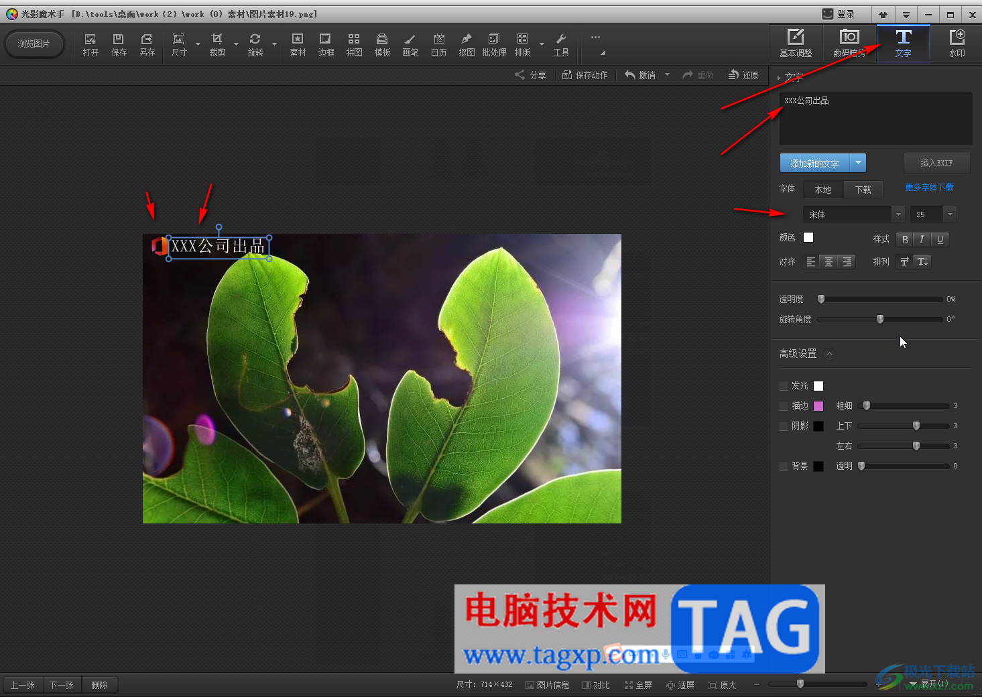Open 图片信息 image info
The height and width of the screenshot is (697, 982).
547,685
